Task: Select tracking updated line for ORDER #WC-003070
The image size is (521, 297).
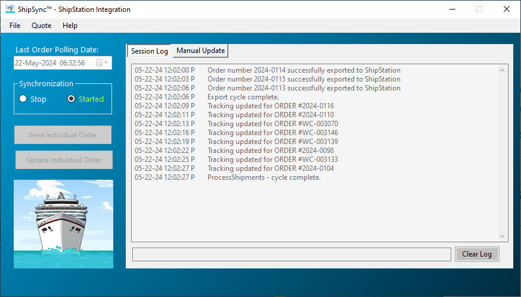Action: [x=236, y=124]
